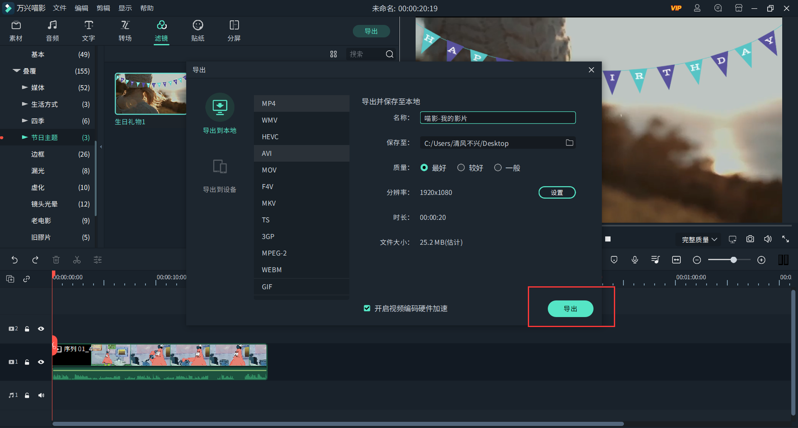The width and height of the screenshot is (798, 428).
Task: Click the 设置 resolution settings button
Action: [x=557, y=192]
